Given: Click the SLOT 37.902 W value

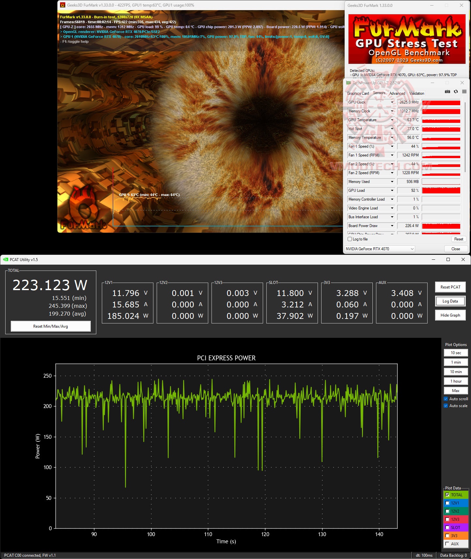Looking at the screenshot, I should pos(293,316).
